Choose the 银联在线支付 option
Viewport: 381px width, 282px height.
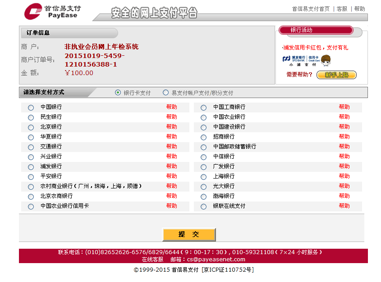point(203,206)
